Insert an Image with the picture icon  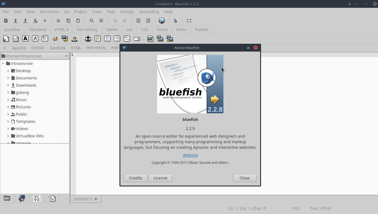click(x=150, y=39)
